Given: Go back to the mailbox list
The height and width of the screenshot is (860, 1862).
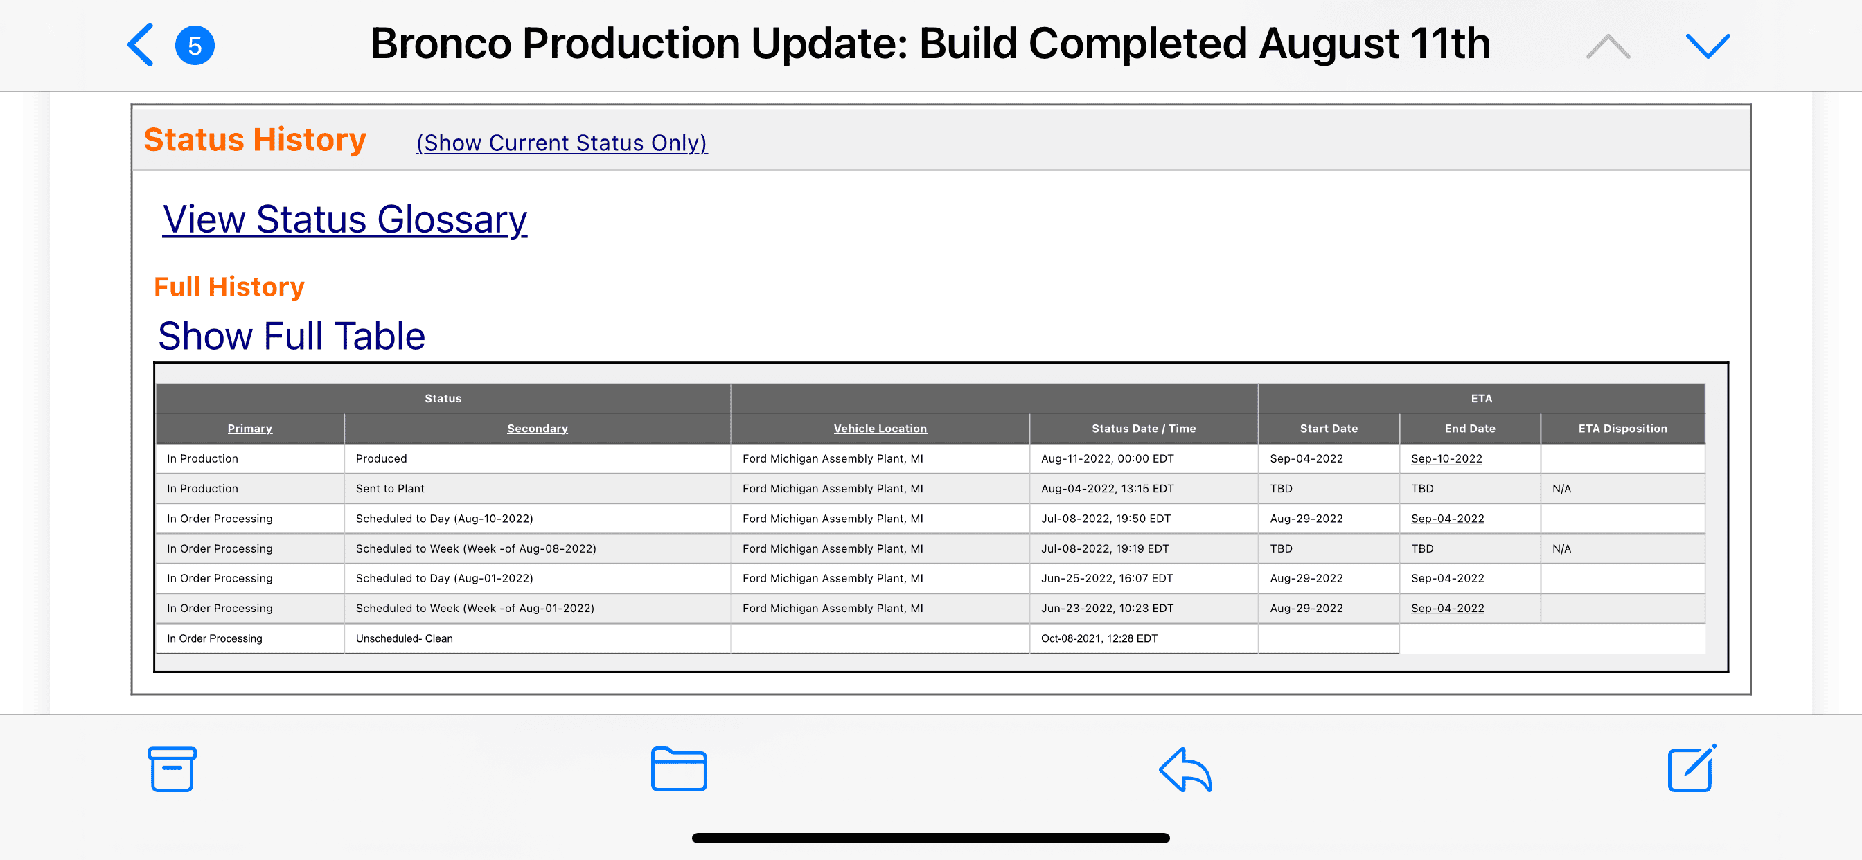Looking at the screenshot, I should tap(141, 45).
